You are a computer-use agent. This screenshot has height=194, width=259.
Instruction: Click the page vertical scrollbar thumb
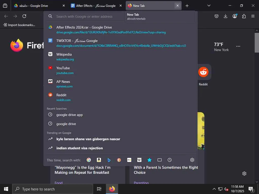click(257, 42)
